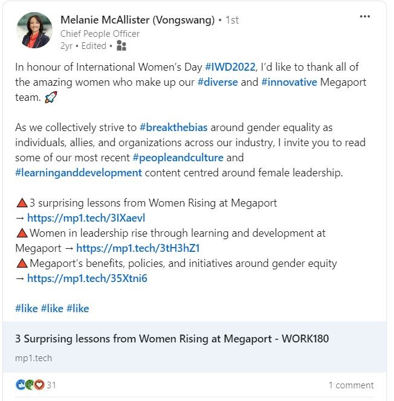Viewport: 394px width, 401px height.
Task: Follow the mp1.tech/3IXaevl link
Action: [x=86, y=218]
